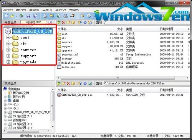This screenshot has height=140, width=192.
Task: Expand 我的文档 in local directory tree
Action: pyautogui.click(x=5, y=97)
